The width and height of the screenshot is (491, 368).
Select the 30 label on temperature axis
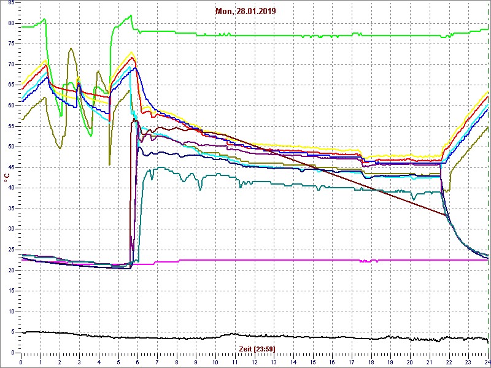(x=10, y=229)
